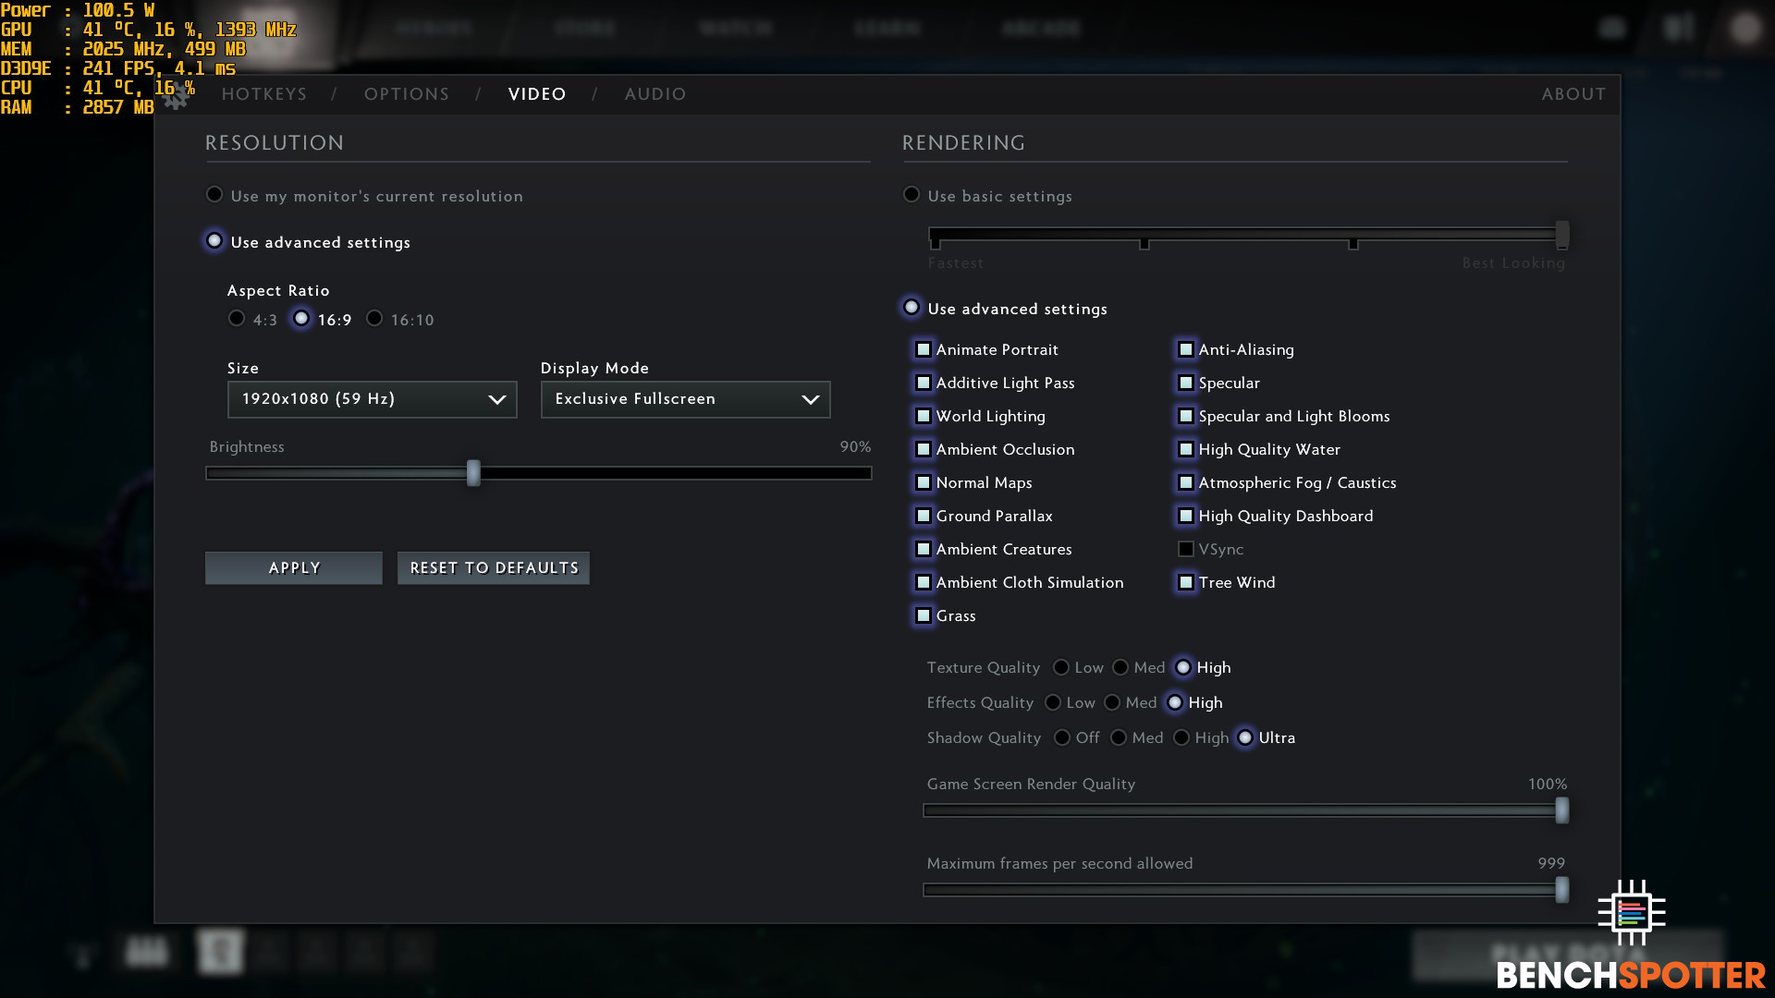This screenshot has height=998, width=1775.
Task: Open the Display Mode dropdown
Action: coord(684,398)
